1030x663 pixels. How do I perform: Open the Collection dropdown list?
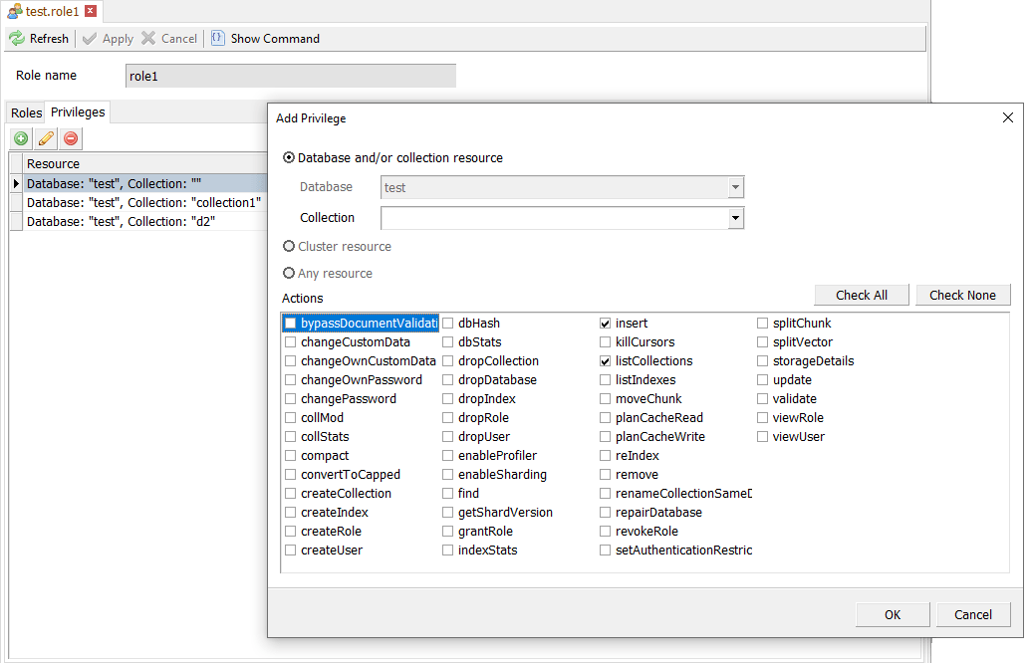tap(735, 218)
